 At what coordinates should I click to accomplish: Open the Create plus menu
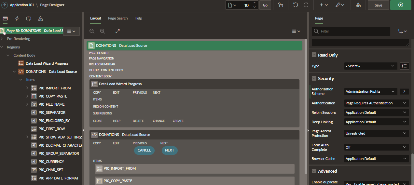(324, 5)
